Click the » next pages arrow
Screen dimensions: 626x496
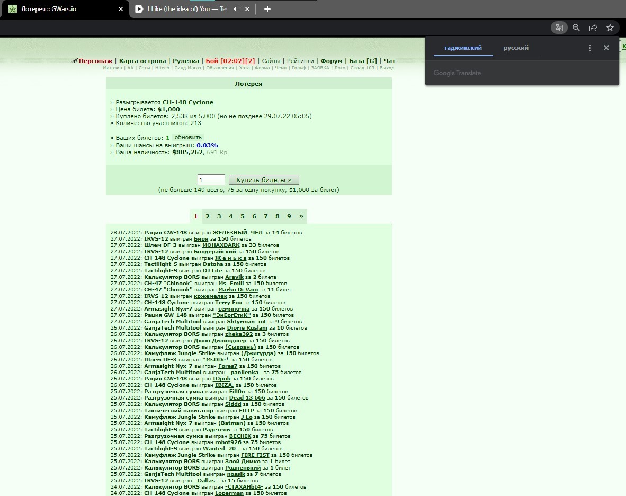[x=301, y=216]
